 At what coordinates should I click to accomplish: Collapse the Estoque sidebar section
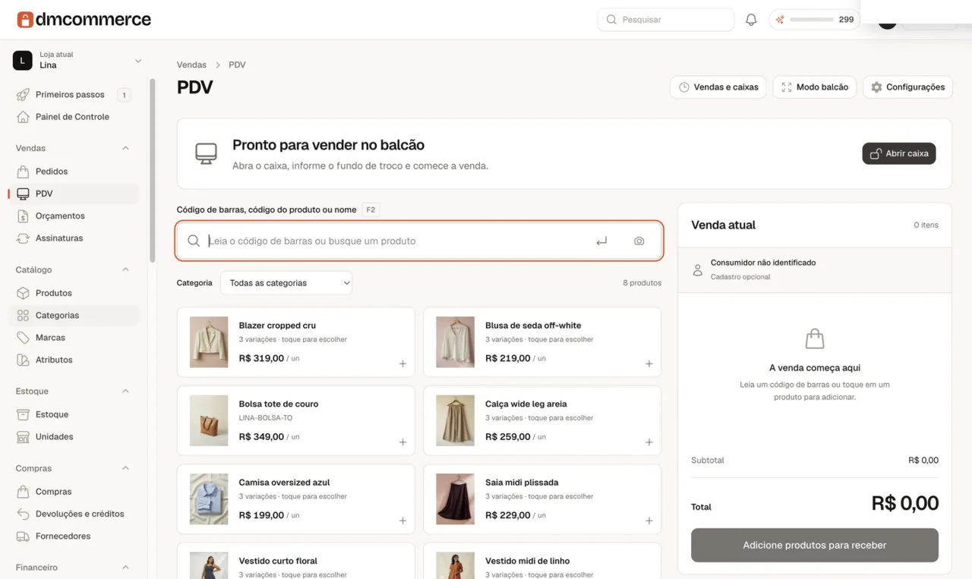pos(126,391)
